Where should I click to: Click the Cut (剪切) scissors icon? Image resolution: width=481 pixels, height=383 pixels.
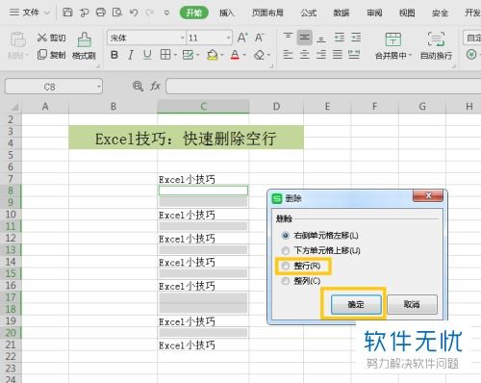[x=42, y=38]
